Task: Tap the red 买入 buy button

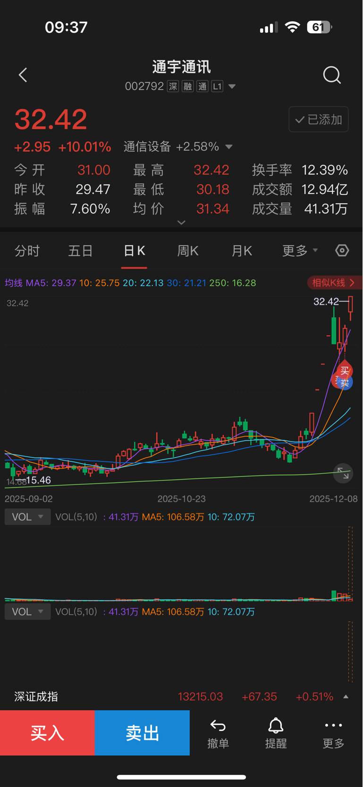Action: [47, 733]
